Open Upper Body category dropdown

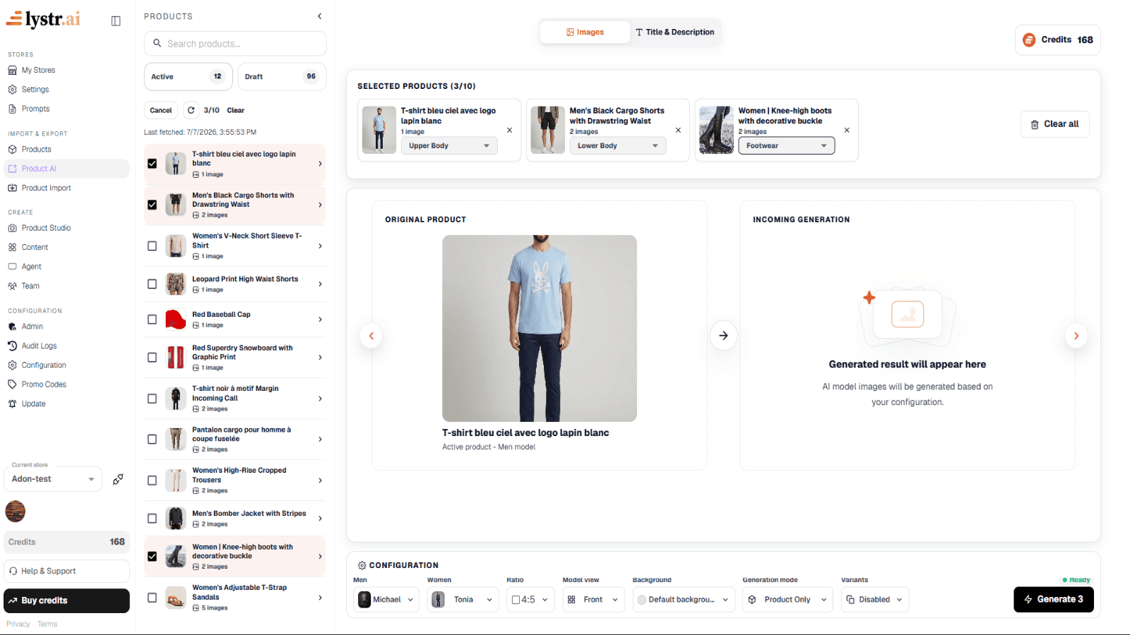449,146
